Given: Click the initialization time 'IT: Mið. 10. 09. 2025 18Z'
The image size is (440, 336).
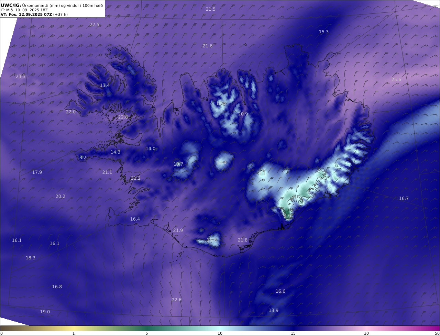Looking at the screenshot, I should coord(24,10).
